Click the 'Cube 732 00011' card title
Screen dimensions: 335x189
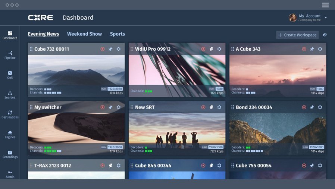coord(52,49)
